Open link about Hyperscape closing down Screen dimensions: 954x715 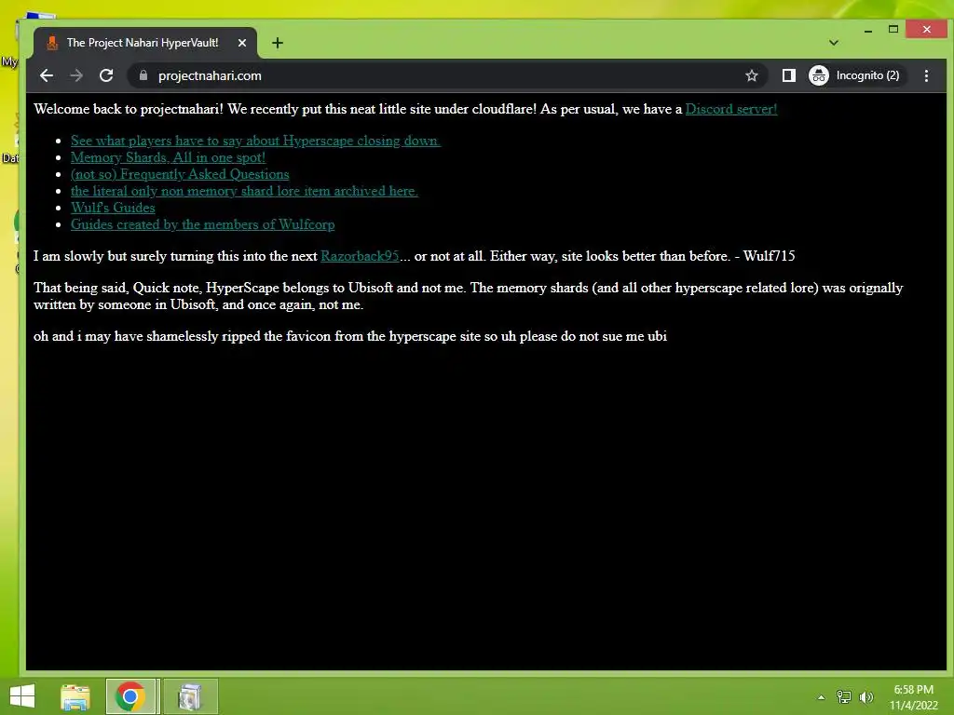click(x=255, y=141)
